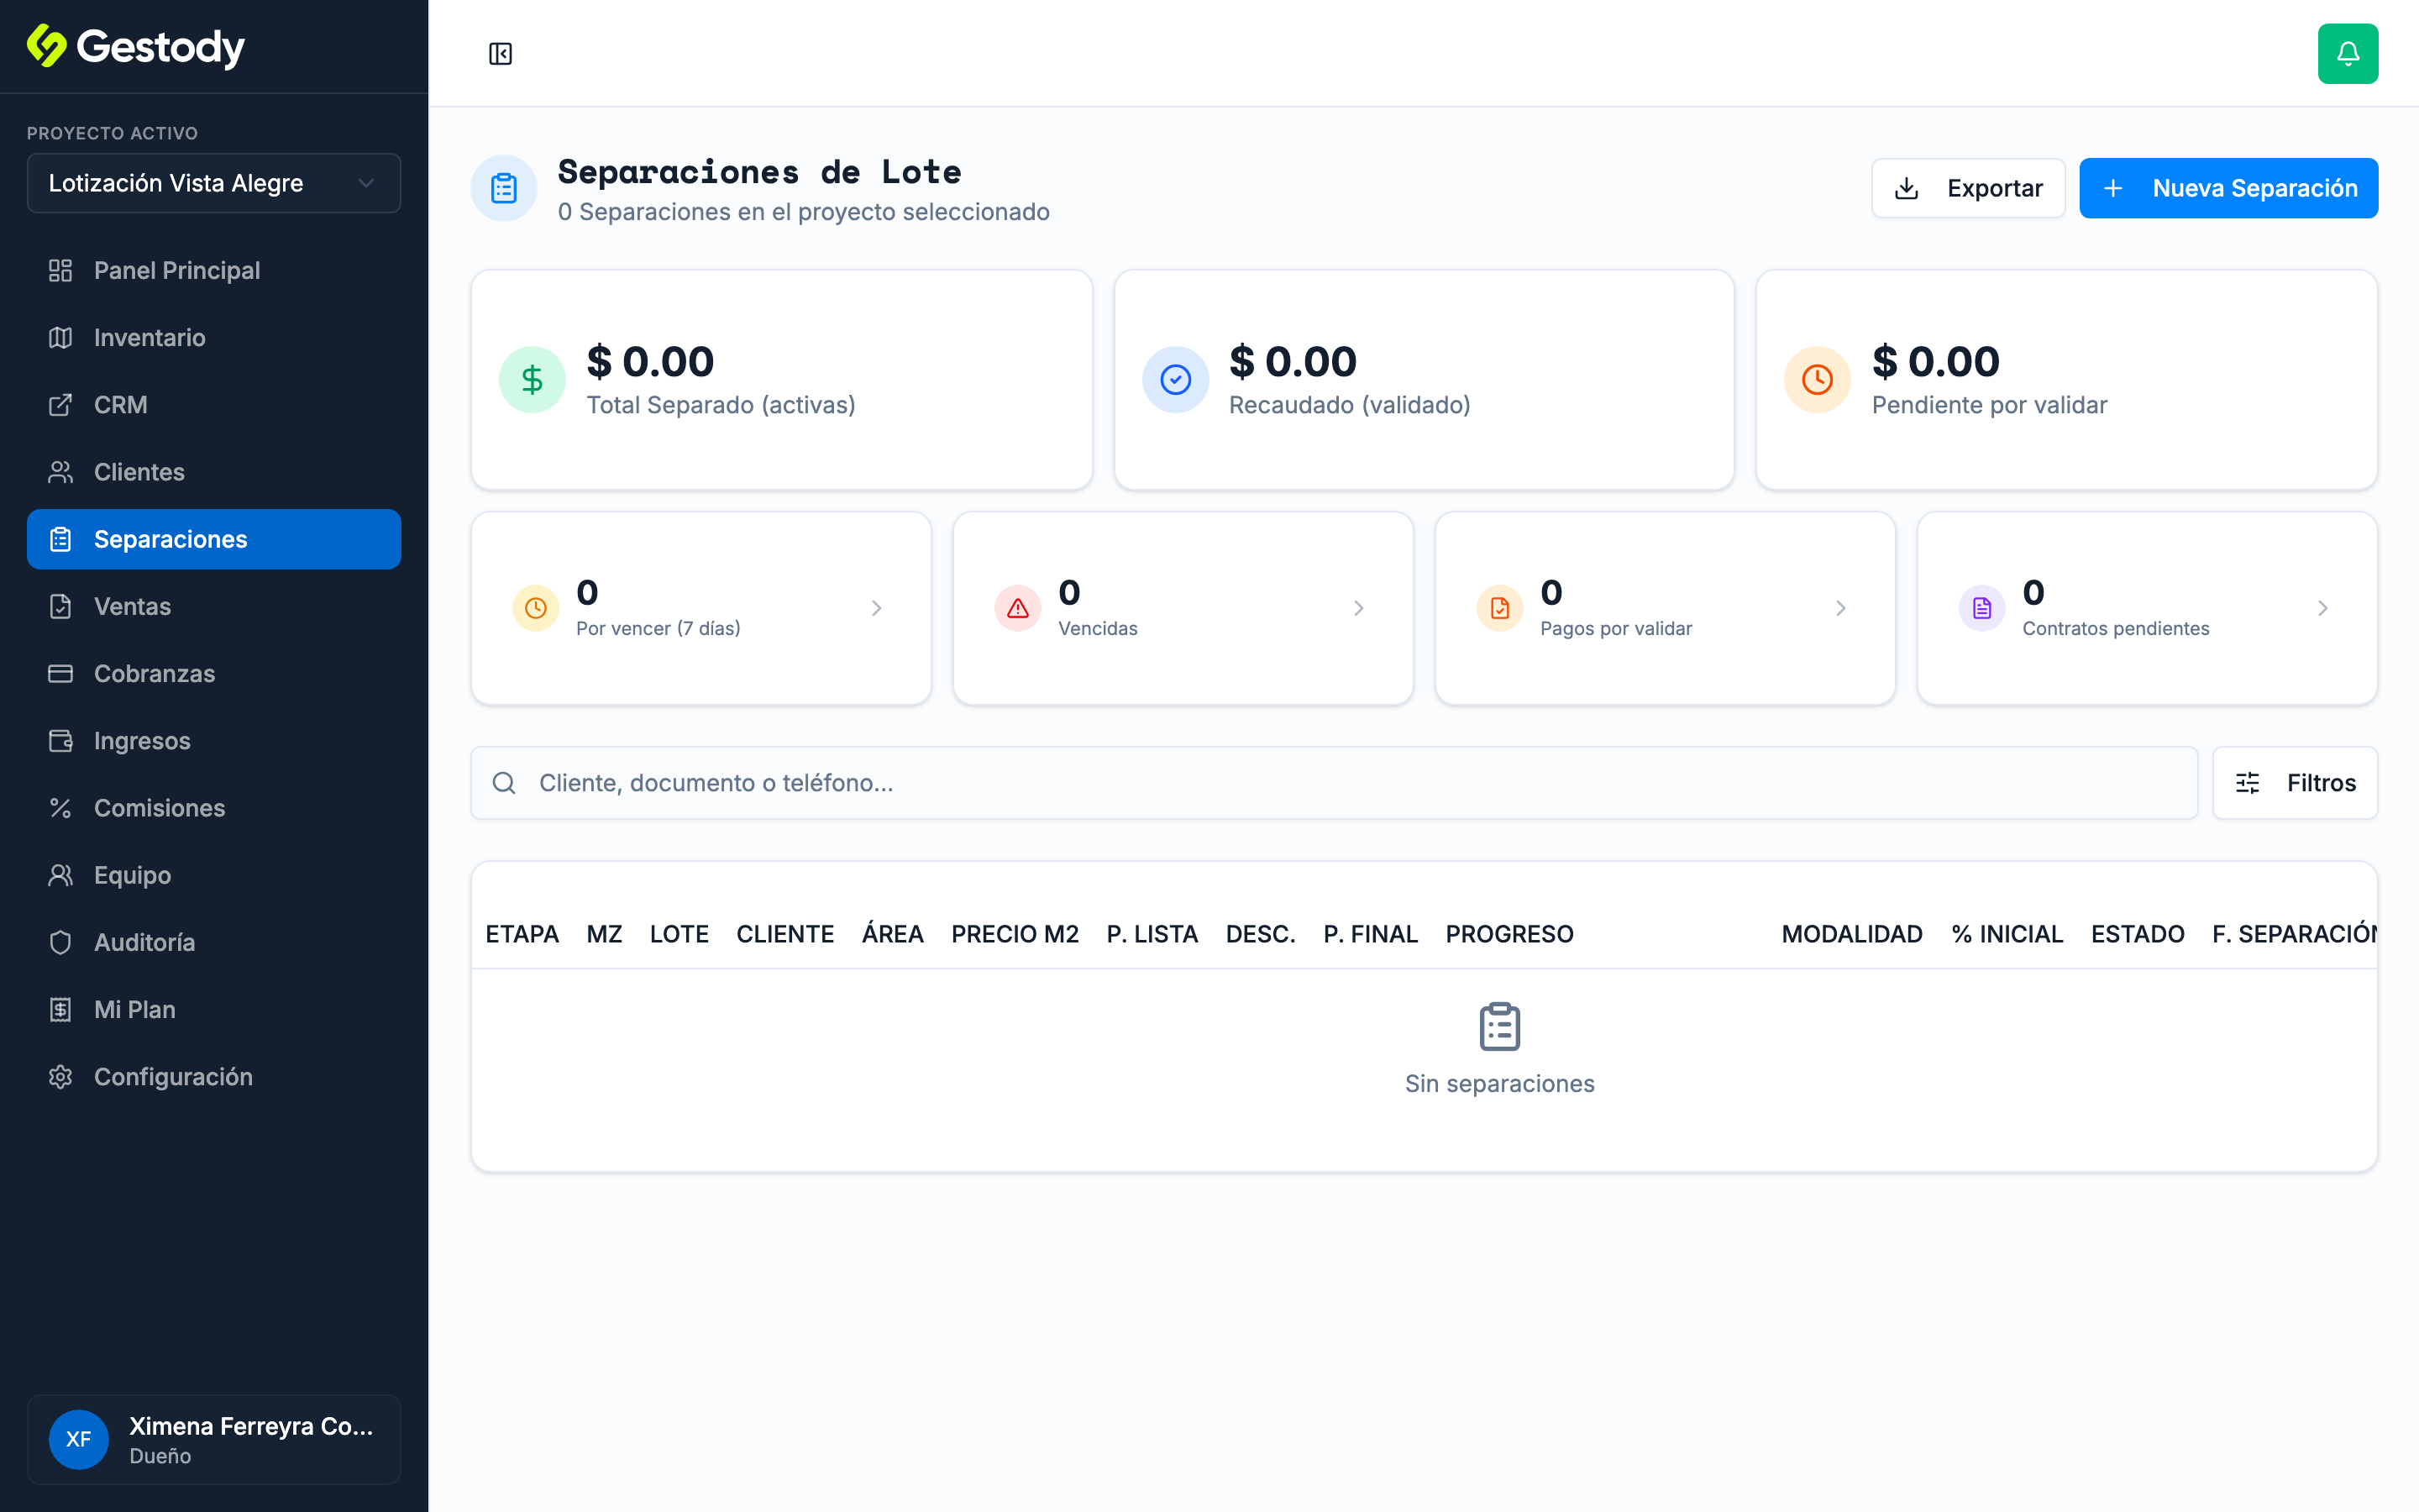This screenshot has width=2419, height=1512.
Task: Expand the Pagos por validar chevron
Action: [1840, 608]
